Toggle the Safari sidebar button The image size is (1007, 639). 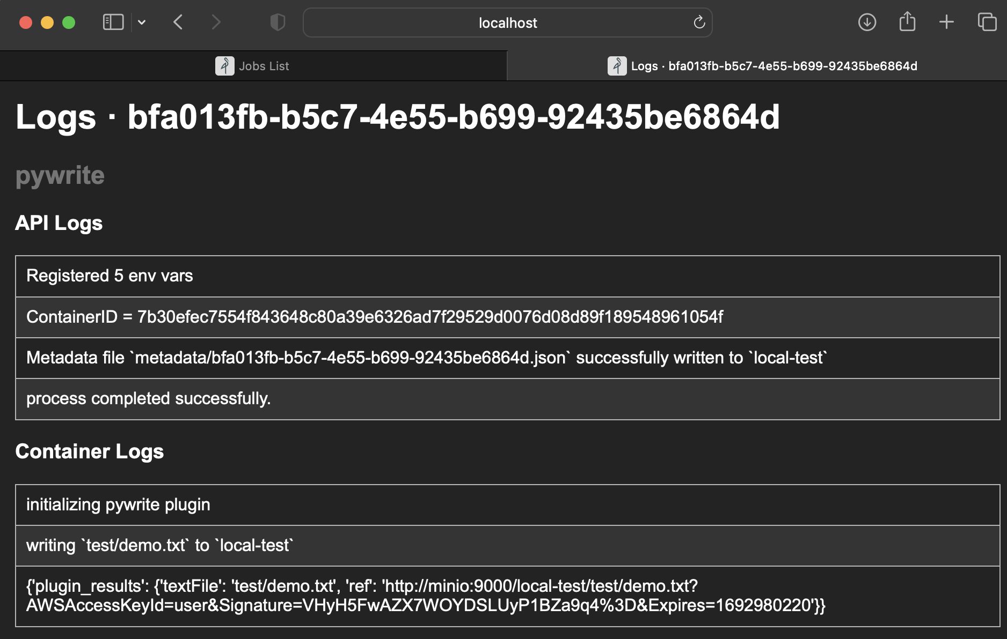click(113, 23)
